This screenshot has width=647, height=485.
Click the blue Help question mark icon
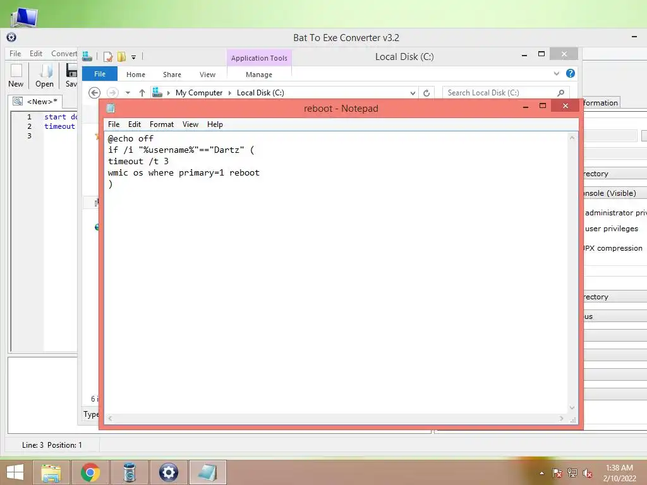click(571, 73)
